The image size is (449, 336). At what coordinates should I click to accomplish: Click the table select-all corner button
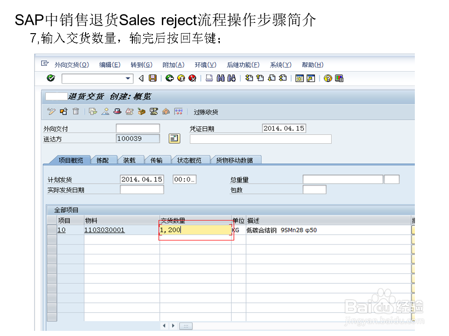pyautogui.click(x=52, y=220)
